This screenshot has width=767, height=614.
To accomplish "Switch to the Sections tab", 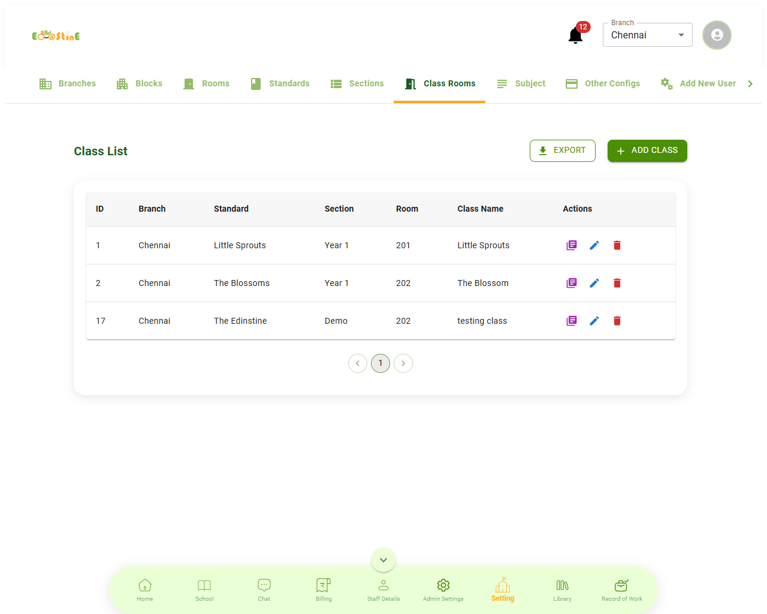I will point(357,84).
